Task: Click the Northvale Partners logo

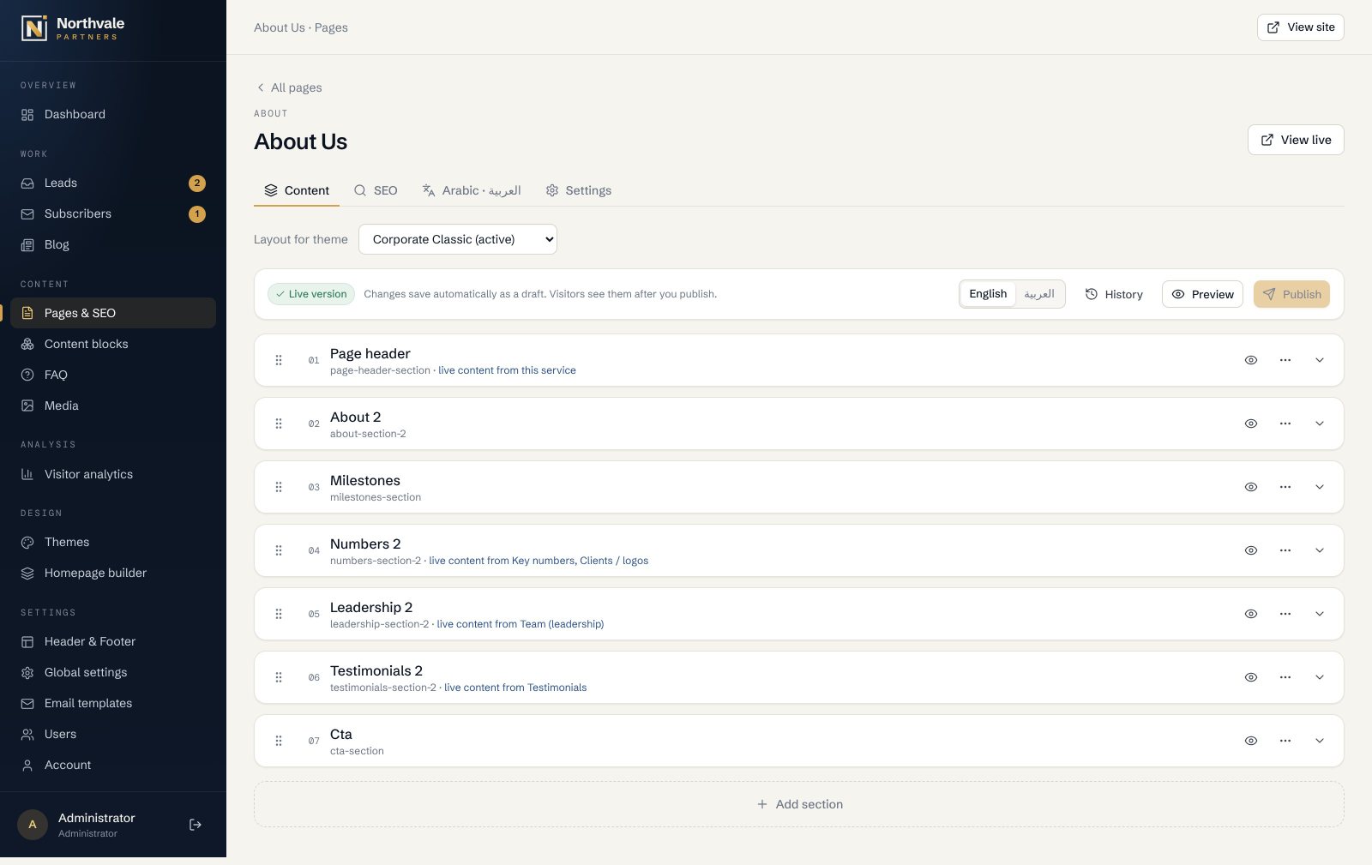Action: [x=73, y=28]
